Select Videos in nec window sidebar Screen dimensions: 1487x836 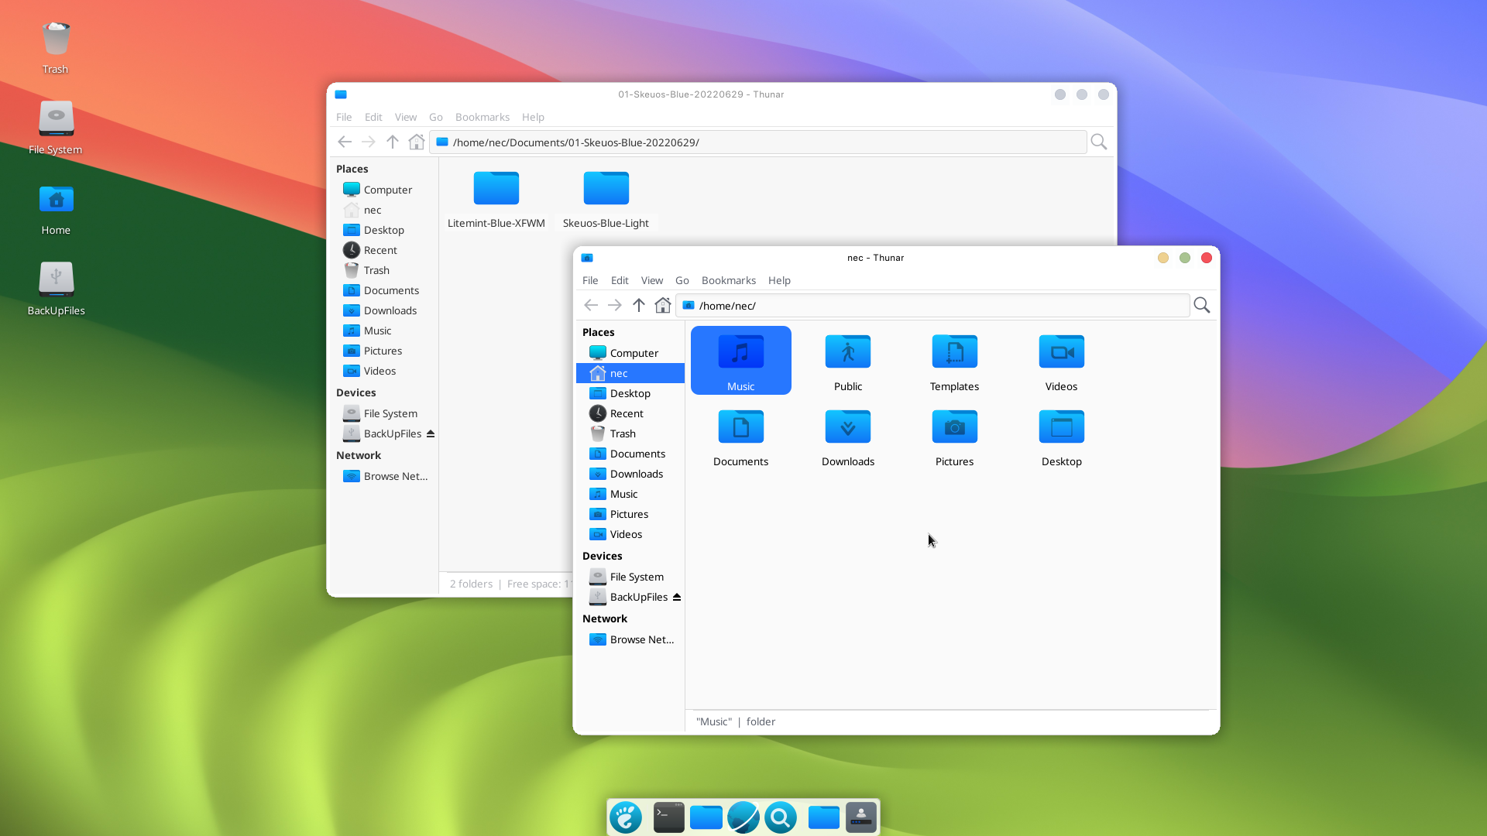[630, 534]
